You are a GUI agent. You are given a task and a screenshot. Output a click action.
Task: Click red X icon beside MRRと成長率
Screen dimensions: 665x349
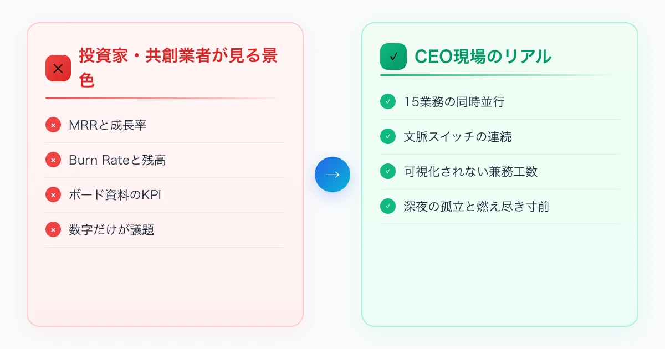coord(53,125)
